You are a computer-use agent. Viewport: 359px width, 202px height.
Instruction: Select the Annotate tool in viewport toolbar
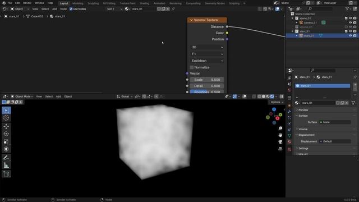coord(6,158)
